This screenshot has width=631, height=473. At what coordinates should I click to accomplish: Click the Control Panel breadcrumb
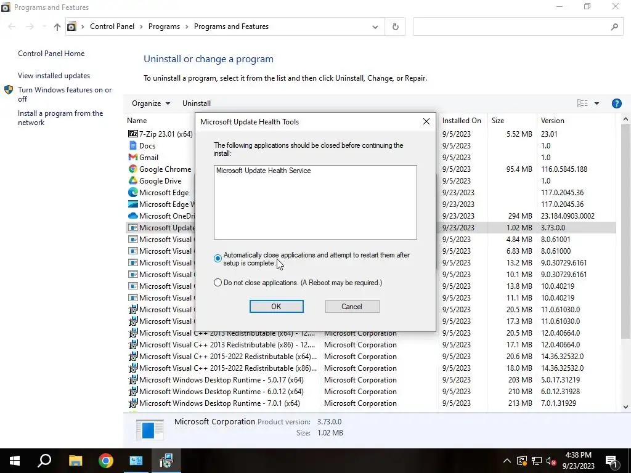tap(112, 26)
